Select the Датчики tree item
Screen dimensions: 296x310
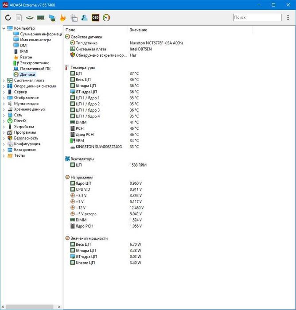tap(27, 74)
